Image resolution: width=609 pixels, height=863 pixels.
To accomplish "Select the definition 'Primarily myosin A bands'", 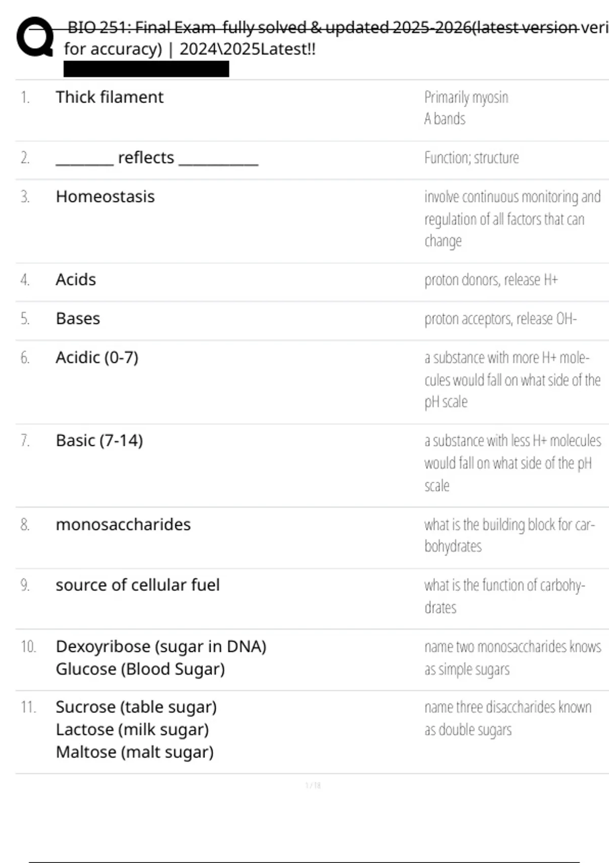I will (466, 108).
